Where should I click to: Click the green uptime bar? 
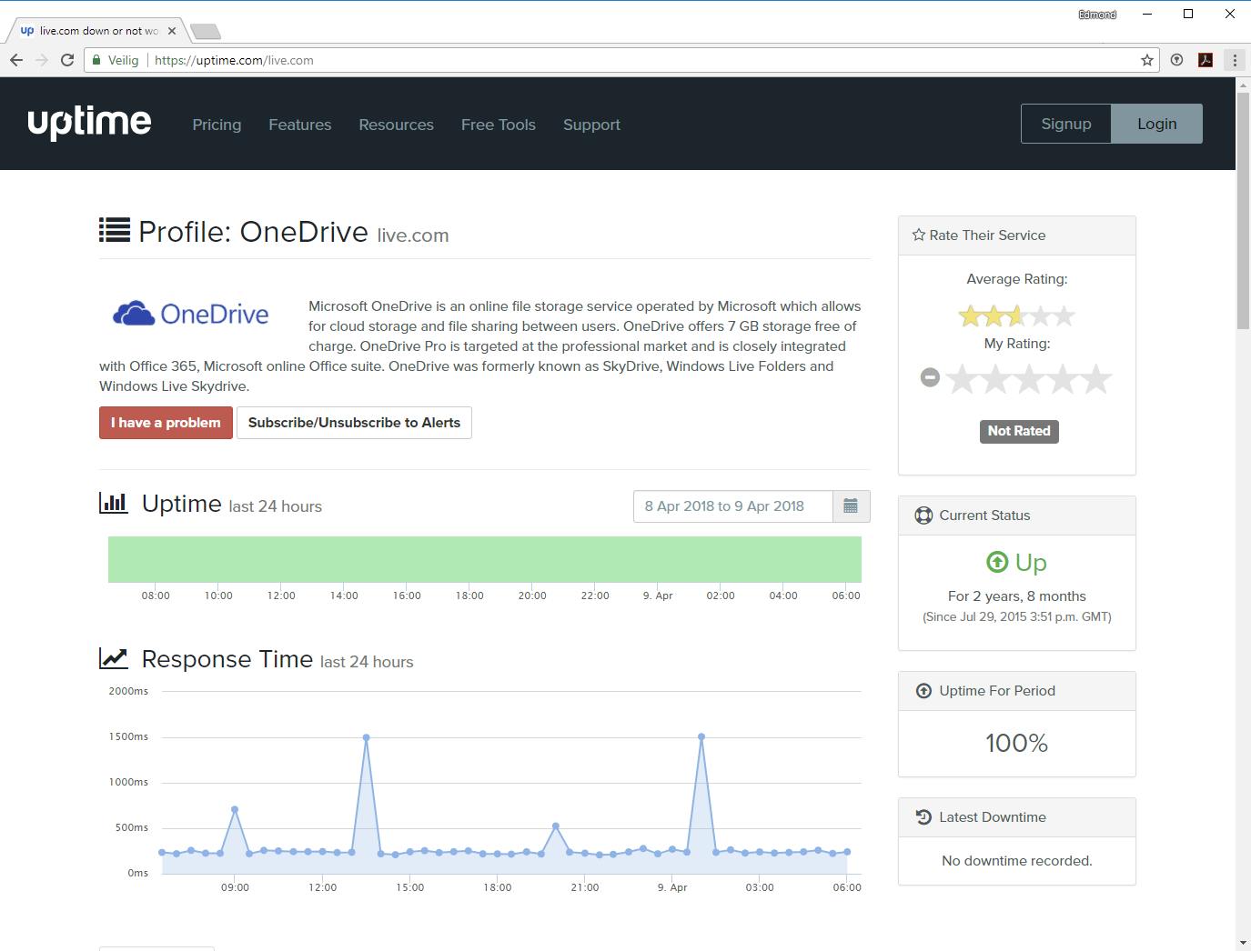click(485, 559)
